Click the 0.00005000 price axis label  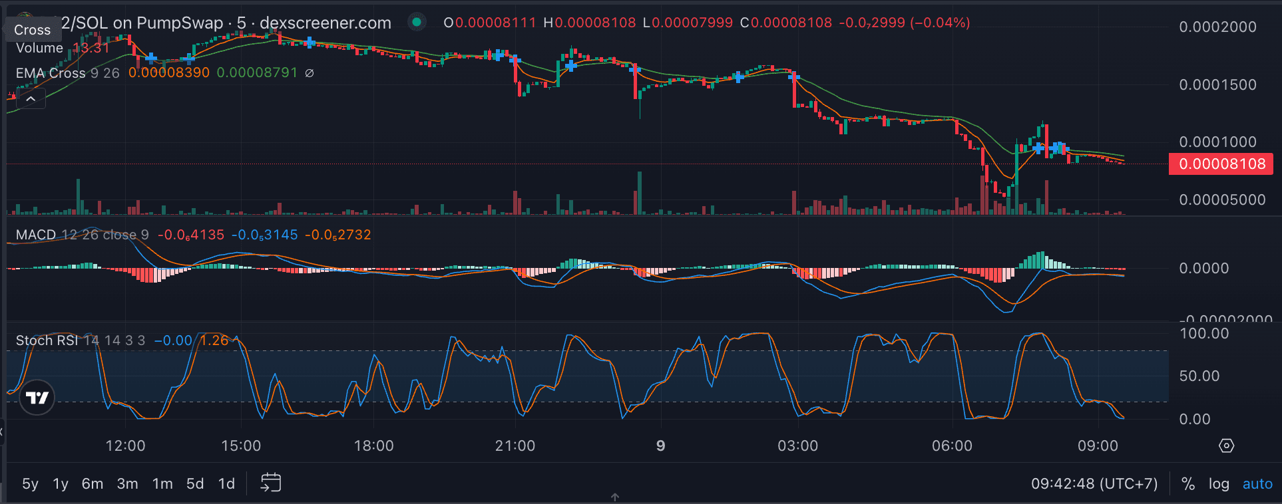click(1222, 199)
